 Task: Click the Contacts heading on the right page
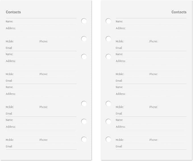[179, 12]
